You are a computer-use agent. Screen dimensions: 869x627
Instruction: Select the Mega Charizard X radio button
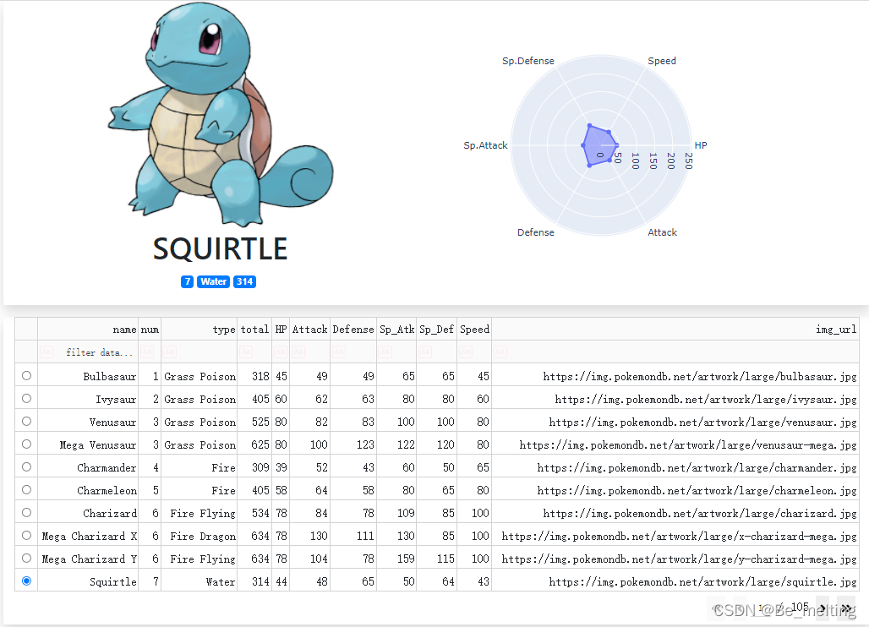click(x=26, y=535)
